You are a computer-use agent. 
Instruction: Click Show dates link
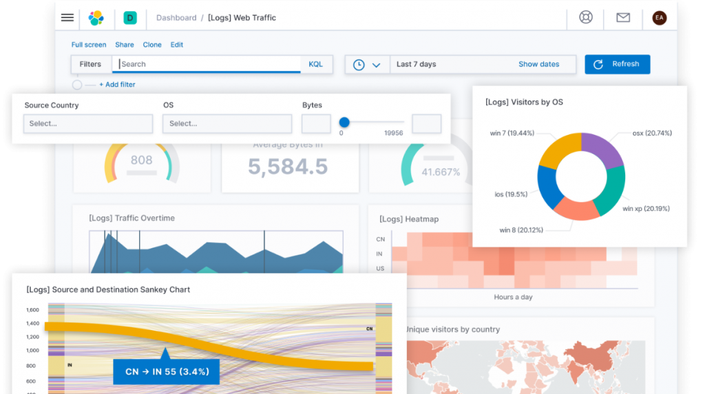pos(538,64)
